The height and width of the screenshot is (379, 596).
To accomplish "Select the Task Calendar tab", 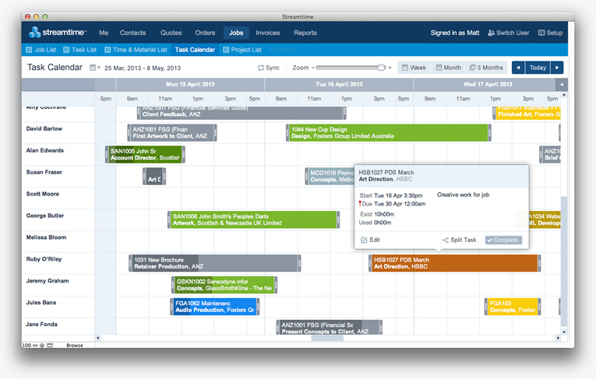I will 195,50.
